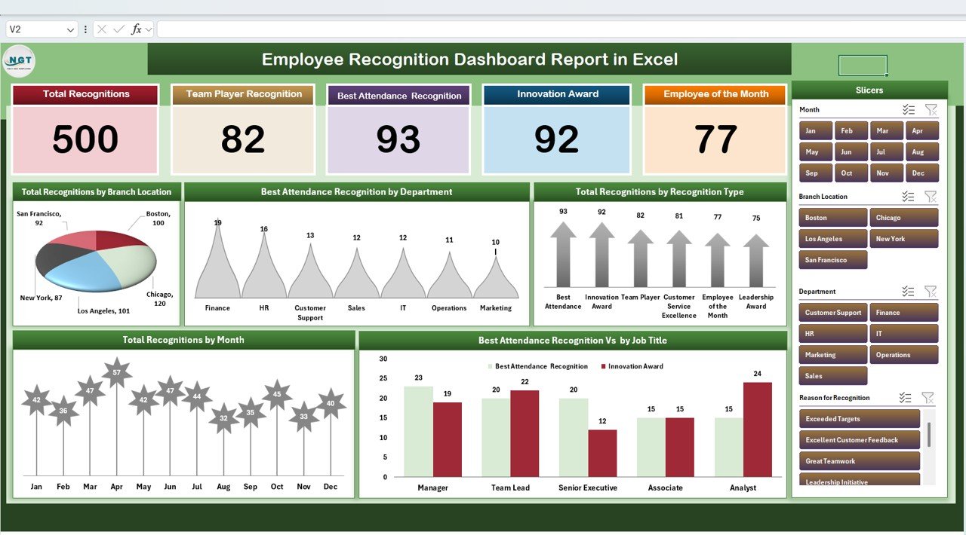Filter by Chicago branch location
966x535 pixels.
click(x=903, y=218)
